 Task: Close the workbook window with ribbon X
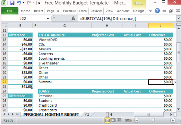178,10
